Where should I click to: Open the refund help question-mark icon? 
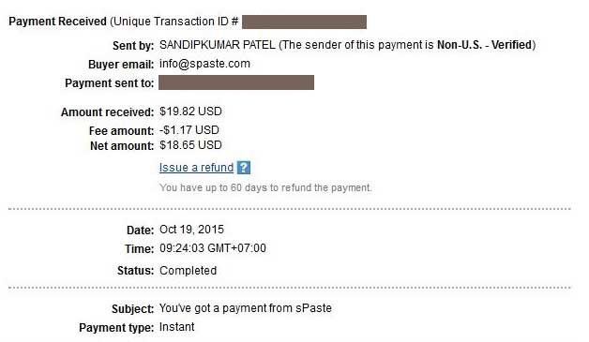(x=244, y=168)
